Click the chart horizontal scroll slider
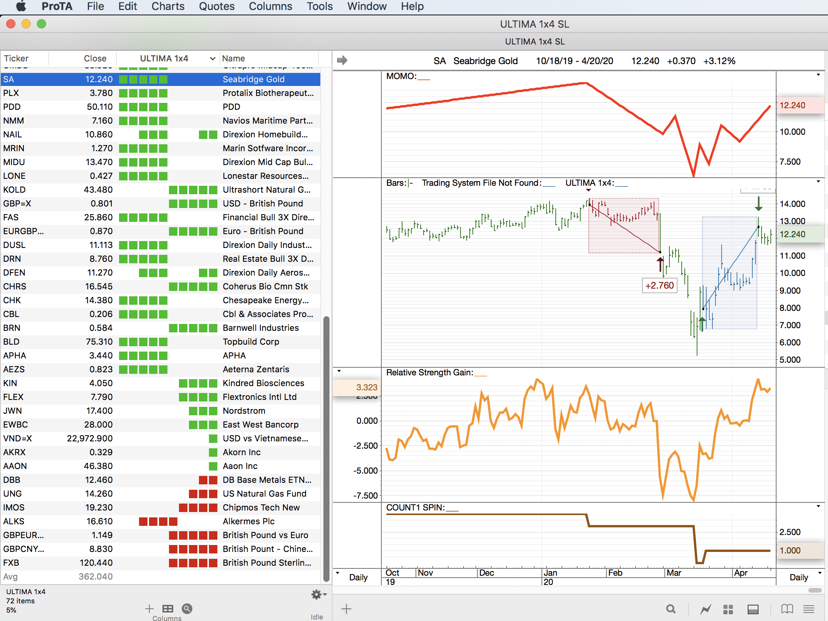 click(x=815, y=590)
